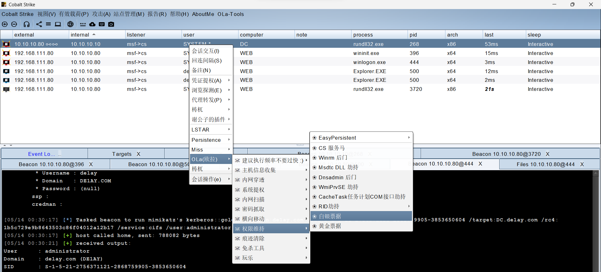Viewport: 601px width, 272px height.
Task: Select the 横向移动 menu entry
Action: (271, 219)
